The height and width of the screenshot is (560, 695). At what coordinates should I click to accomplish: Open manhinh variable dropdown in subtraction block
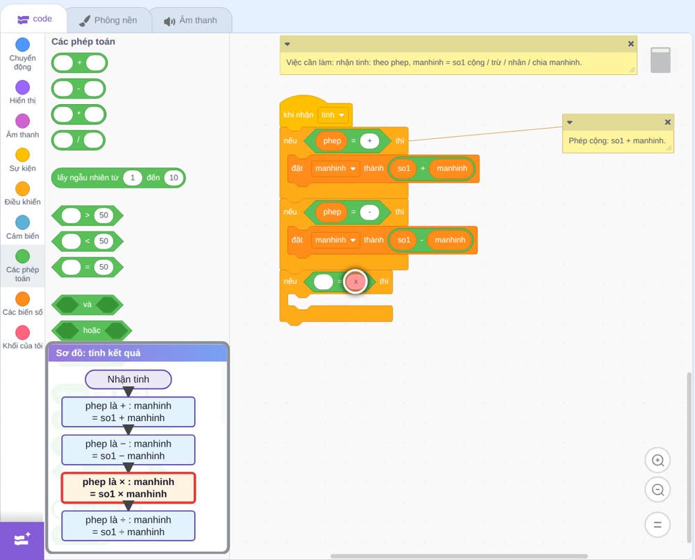tap(335, 240)
